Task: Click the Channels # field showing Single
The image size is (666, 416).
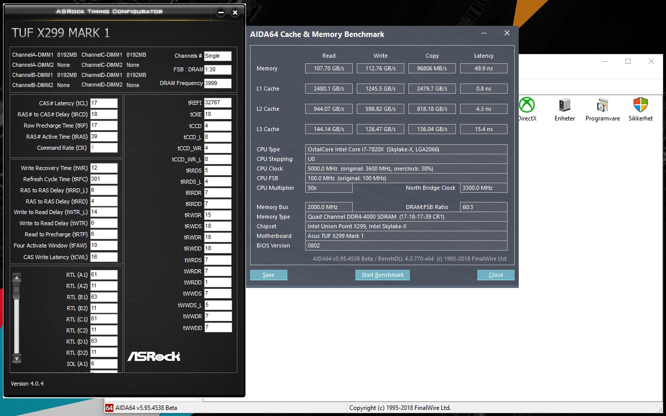Action: (218, 56)
